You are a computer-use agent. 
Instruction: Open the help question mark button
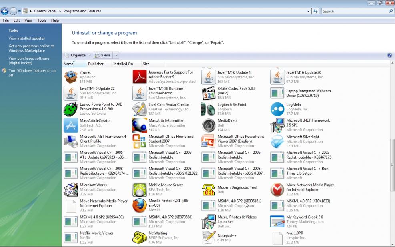coord(389,55)
